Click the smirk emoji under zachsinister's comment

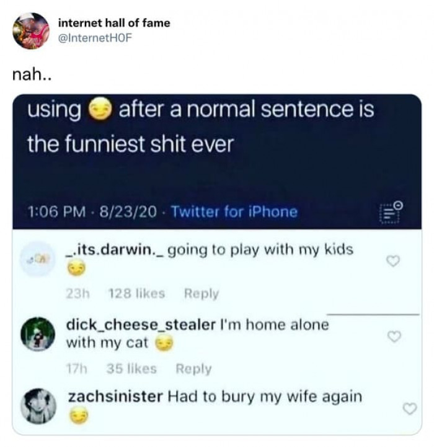(78, 417)
